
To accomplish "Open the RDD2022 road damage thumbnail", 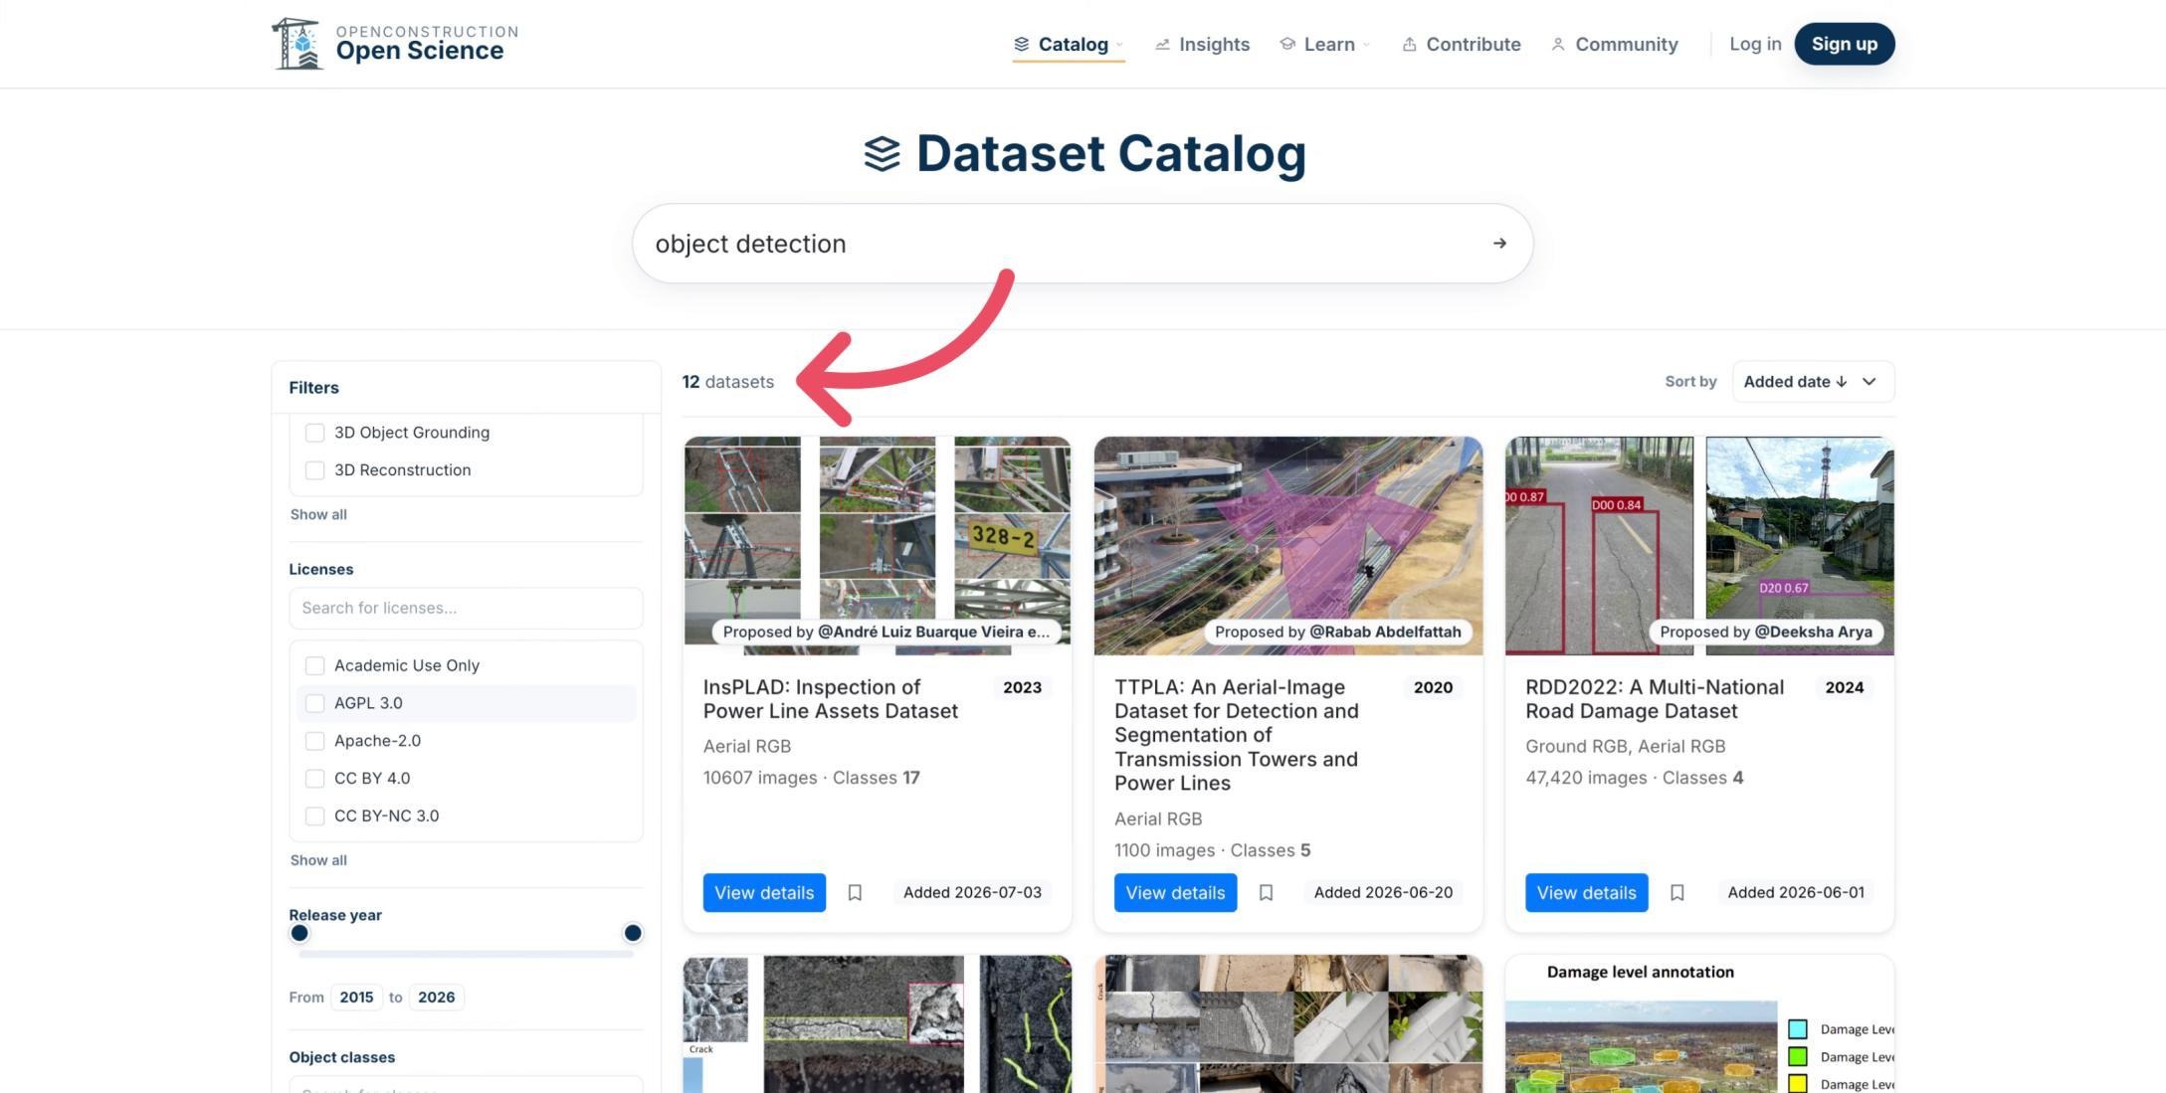I will pyautogui.click(x=1699, y=546).
